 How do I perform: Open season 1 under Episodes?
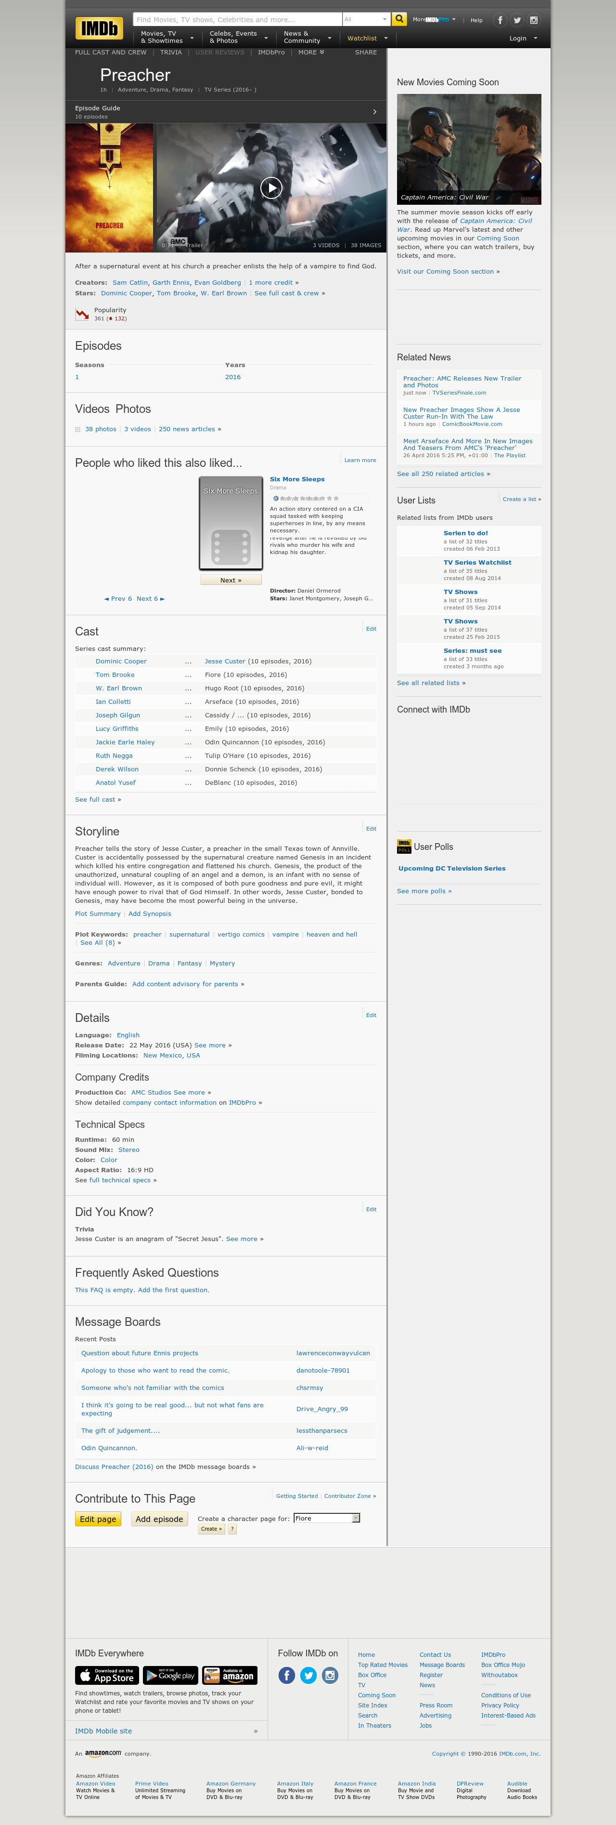click(x=77, y=377)
